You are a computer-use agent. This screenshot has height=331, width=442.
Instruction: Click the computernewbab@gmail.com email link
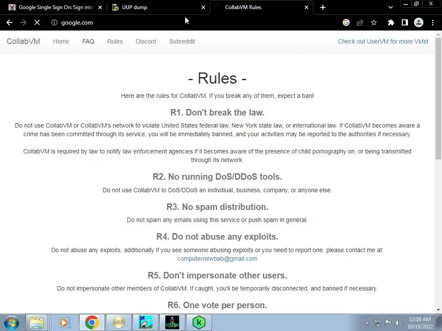(218, 259)
